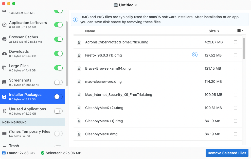Open the Large Files category
The image size is (251, 159).
click(32, 68)
